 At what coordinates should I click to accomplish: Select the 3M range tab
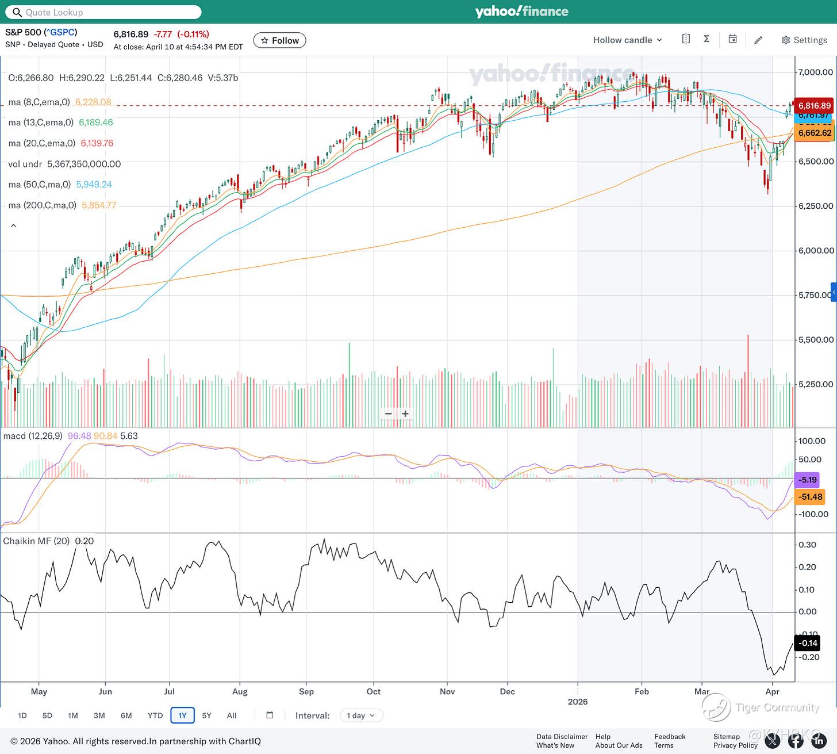(x=99, y=715)
